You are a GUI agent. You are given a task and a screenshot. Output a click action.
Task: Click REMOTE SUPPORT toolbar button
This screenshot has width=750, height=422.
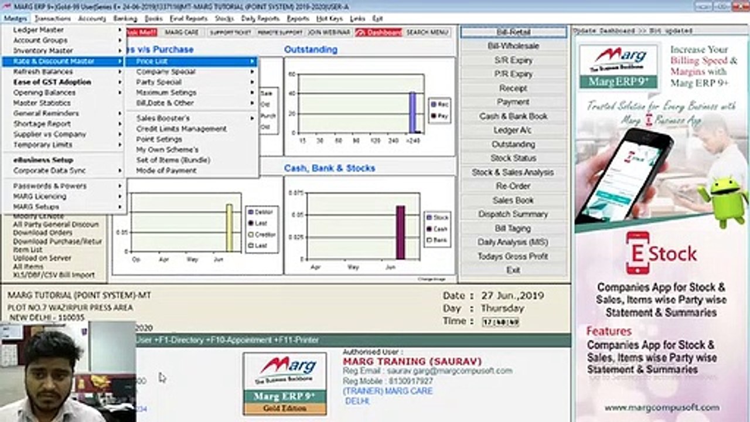[x=279, y=32]
